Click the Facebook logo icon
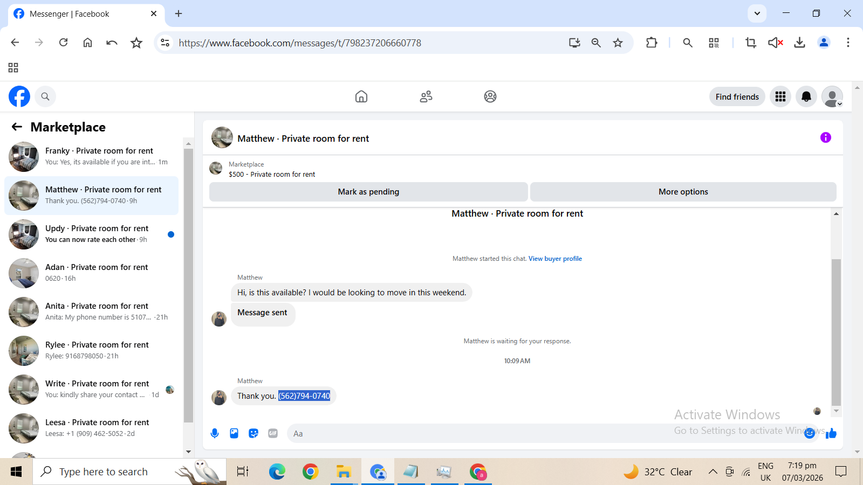 pos(19,96)
